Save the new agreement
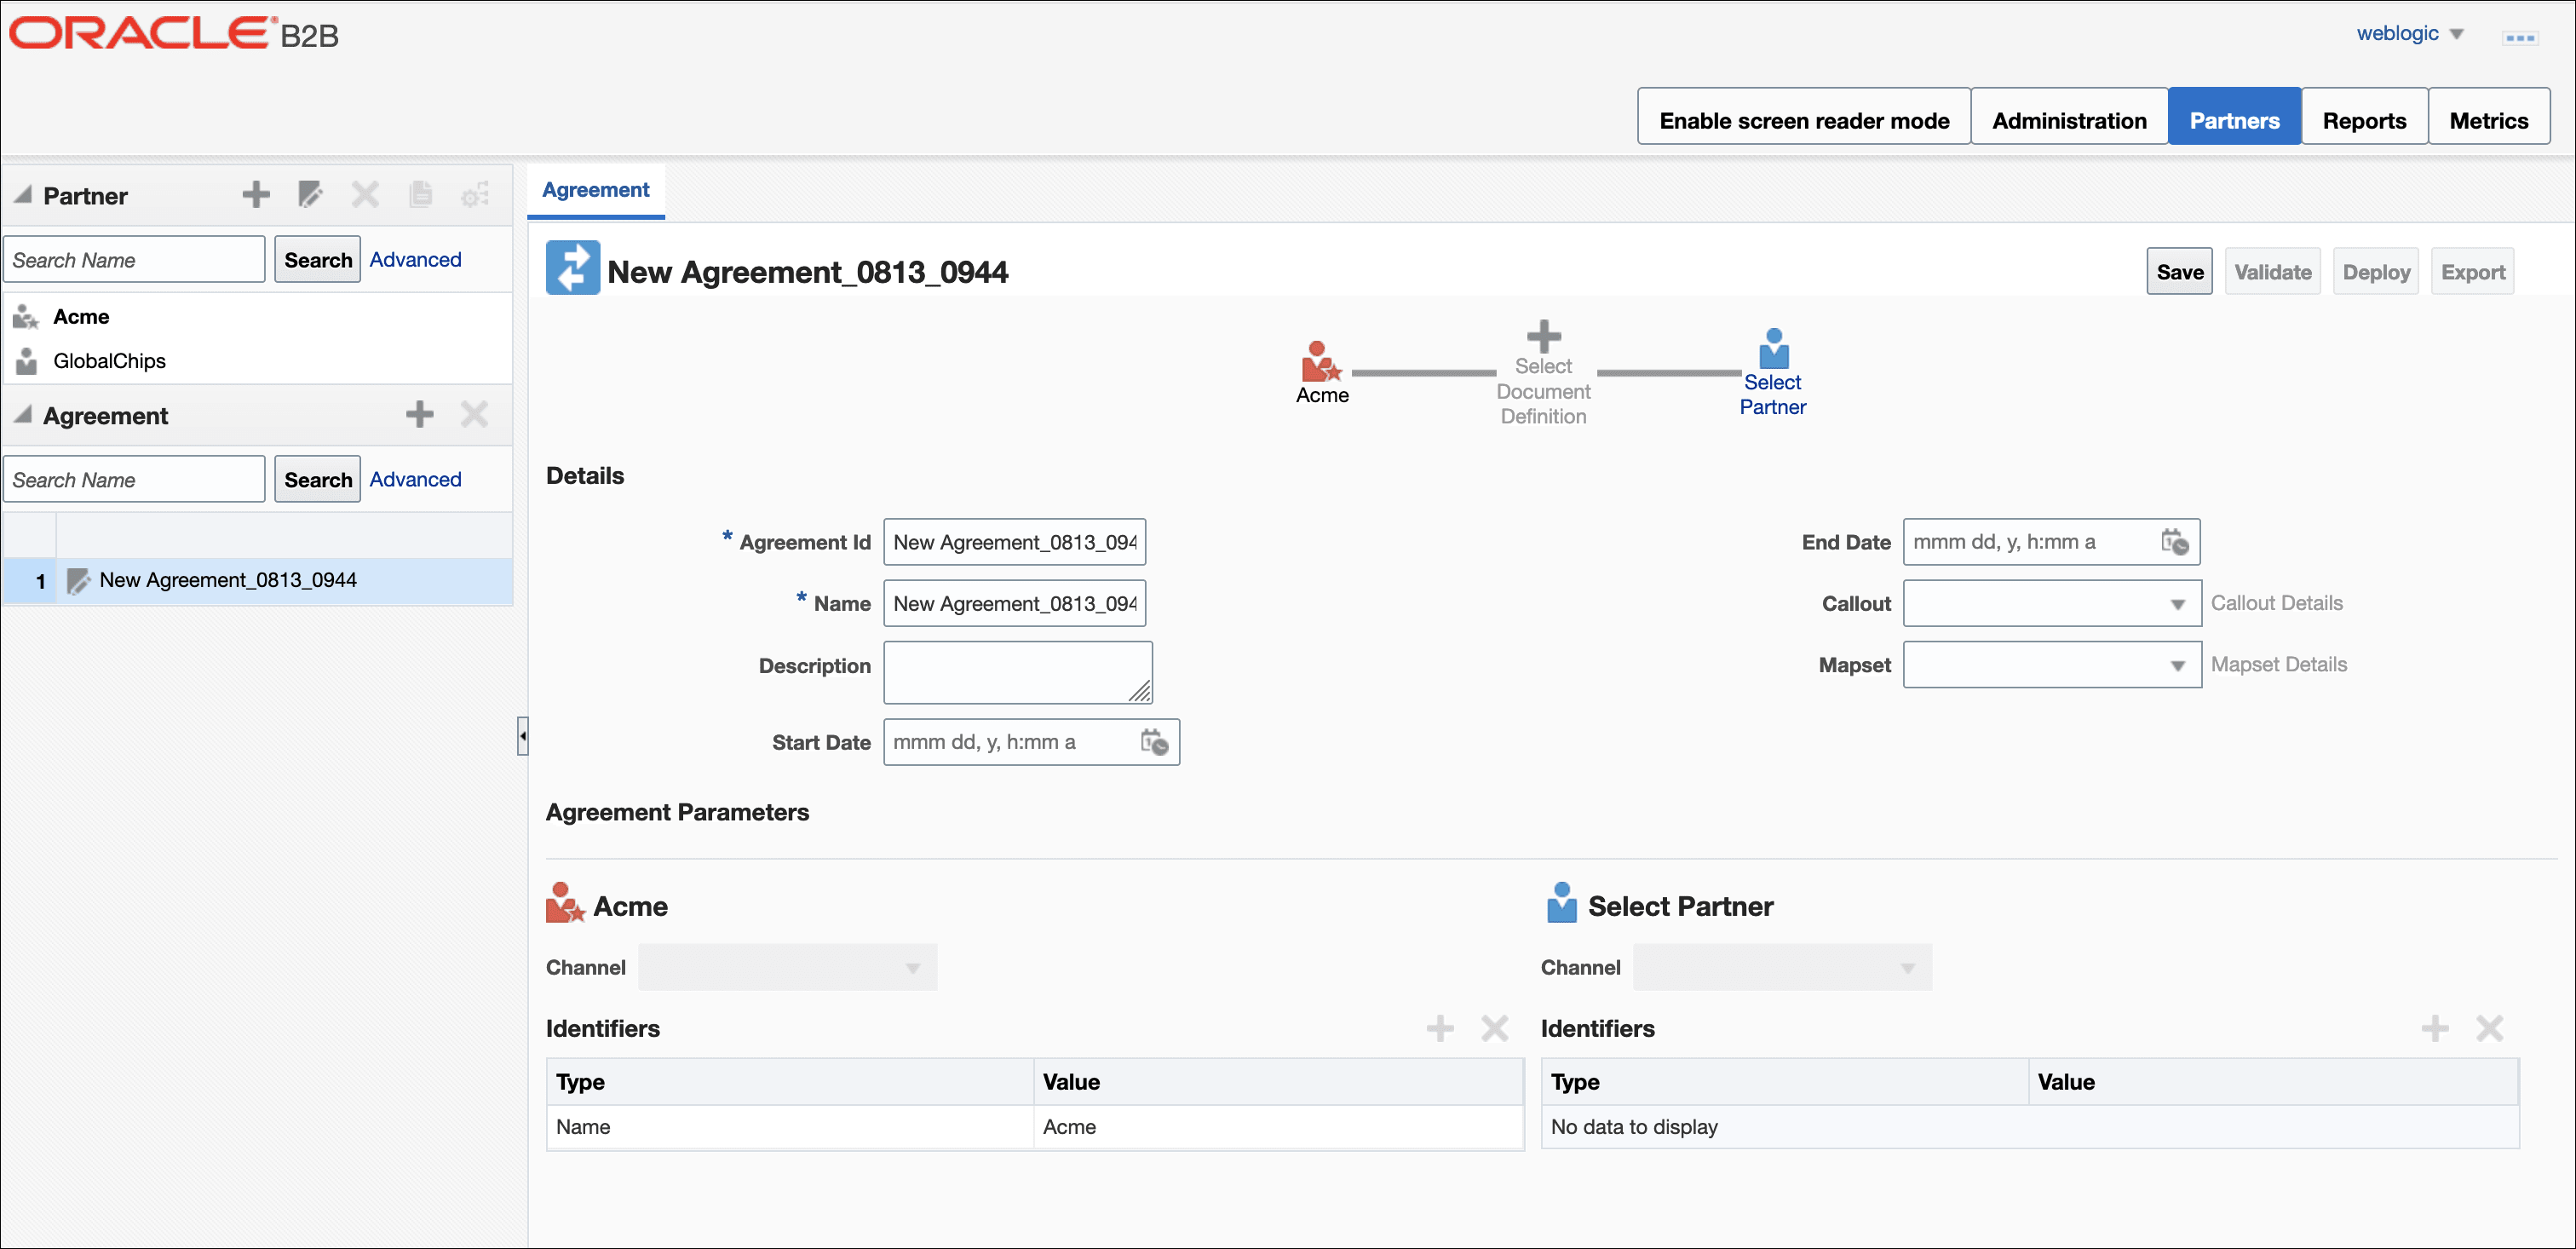The width and height of the screenshot is (2576, 1249). pos(2179,272)
